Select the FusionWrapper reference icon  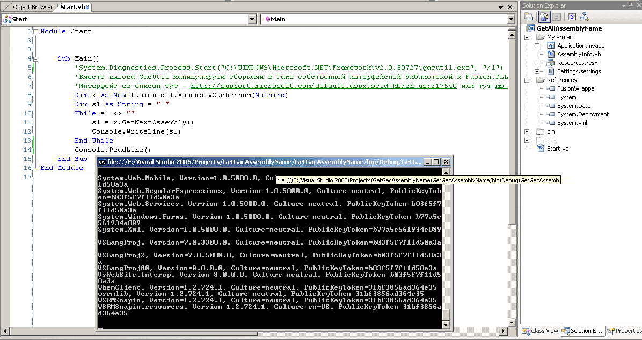coord(551,88)
